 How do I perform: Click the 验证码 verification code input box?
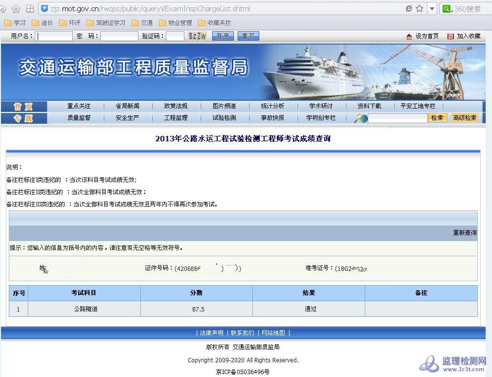pos(175,36)
